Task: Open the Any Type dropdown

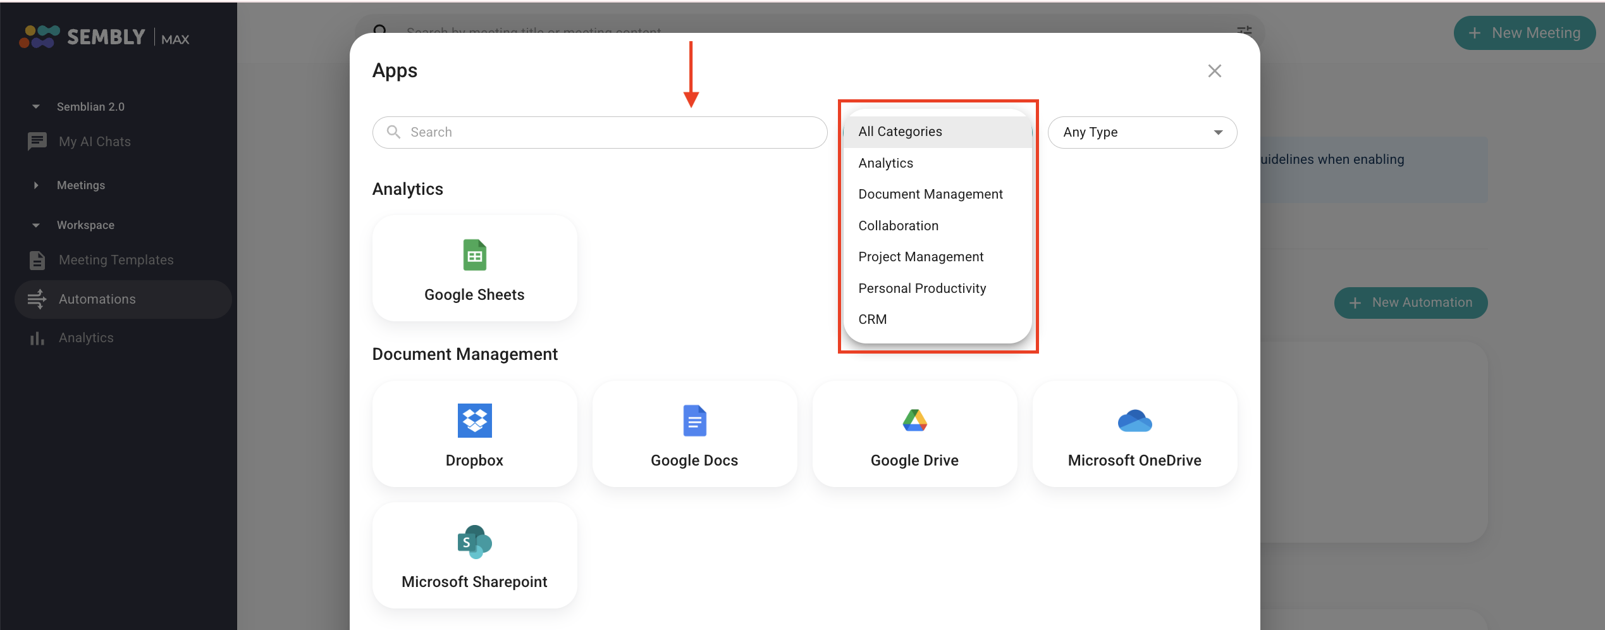Action: [1142, 132]
